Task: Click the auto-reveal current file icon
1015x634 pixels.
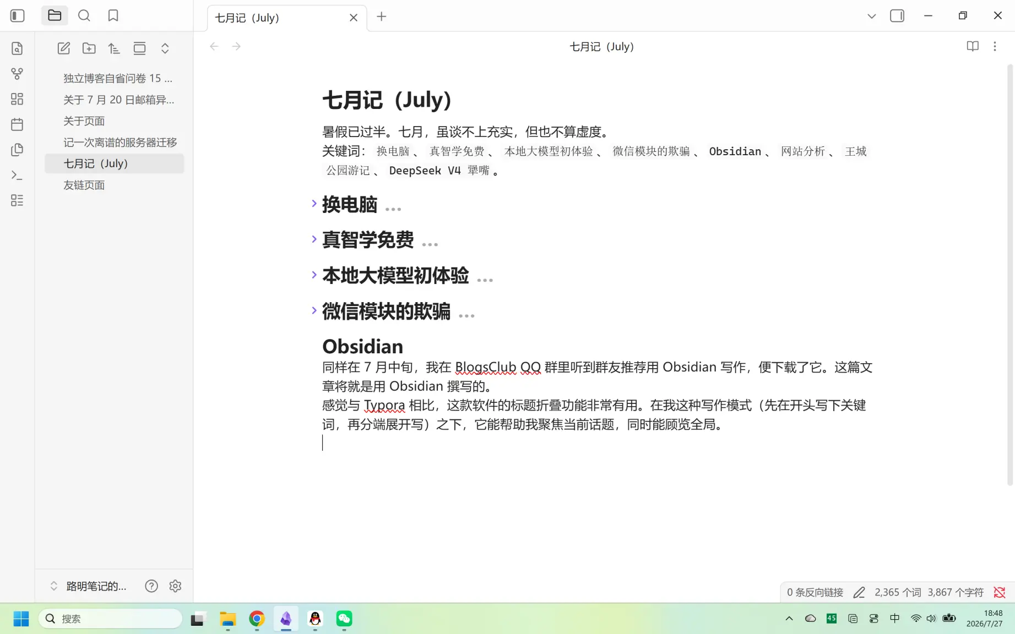Action: pos(139,48)
